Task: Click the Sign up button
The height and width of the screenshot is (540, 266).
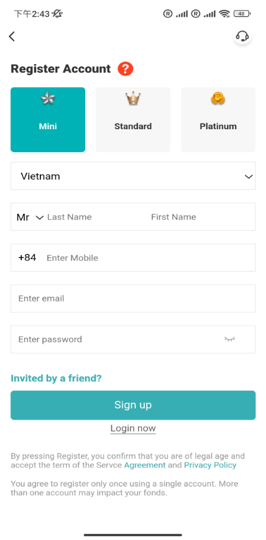Action: pyautogui.click(x=133, y=405)
